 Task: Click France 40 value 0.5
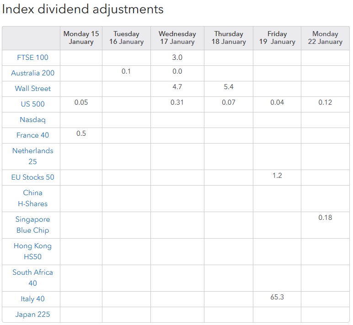click(81, 133)
